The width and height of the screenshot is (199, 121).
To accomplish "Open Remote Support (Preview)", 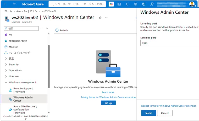I will 23,90.
